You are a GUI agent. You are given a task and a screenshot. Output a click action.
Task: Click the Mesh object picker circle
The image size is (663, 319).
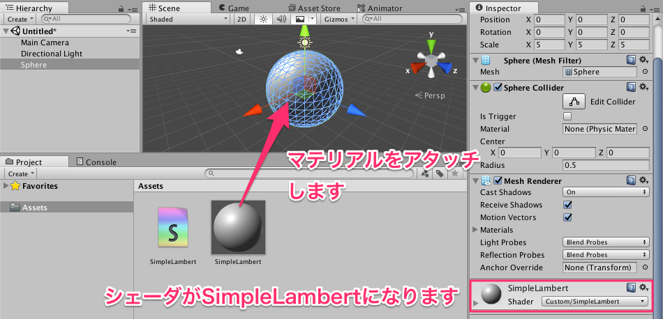tap(645, 72)
